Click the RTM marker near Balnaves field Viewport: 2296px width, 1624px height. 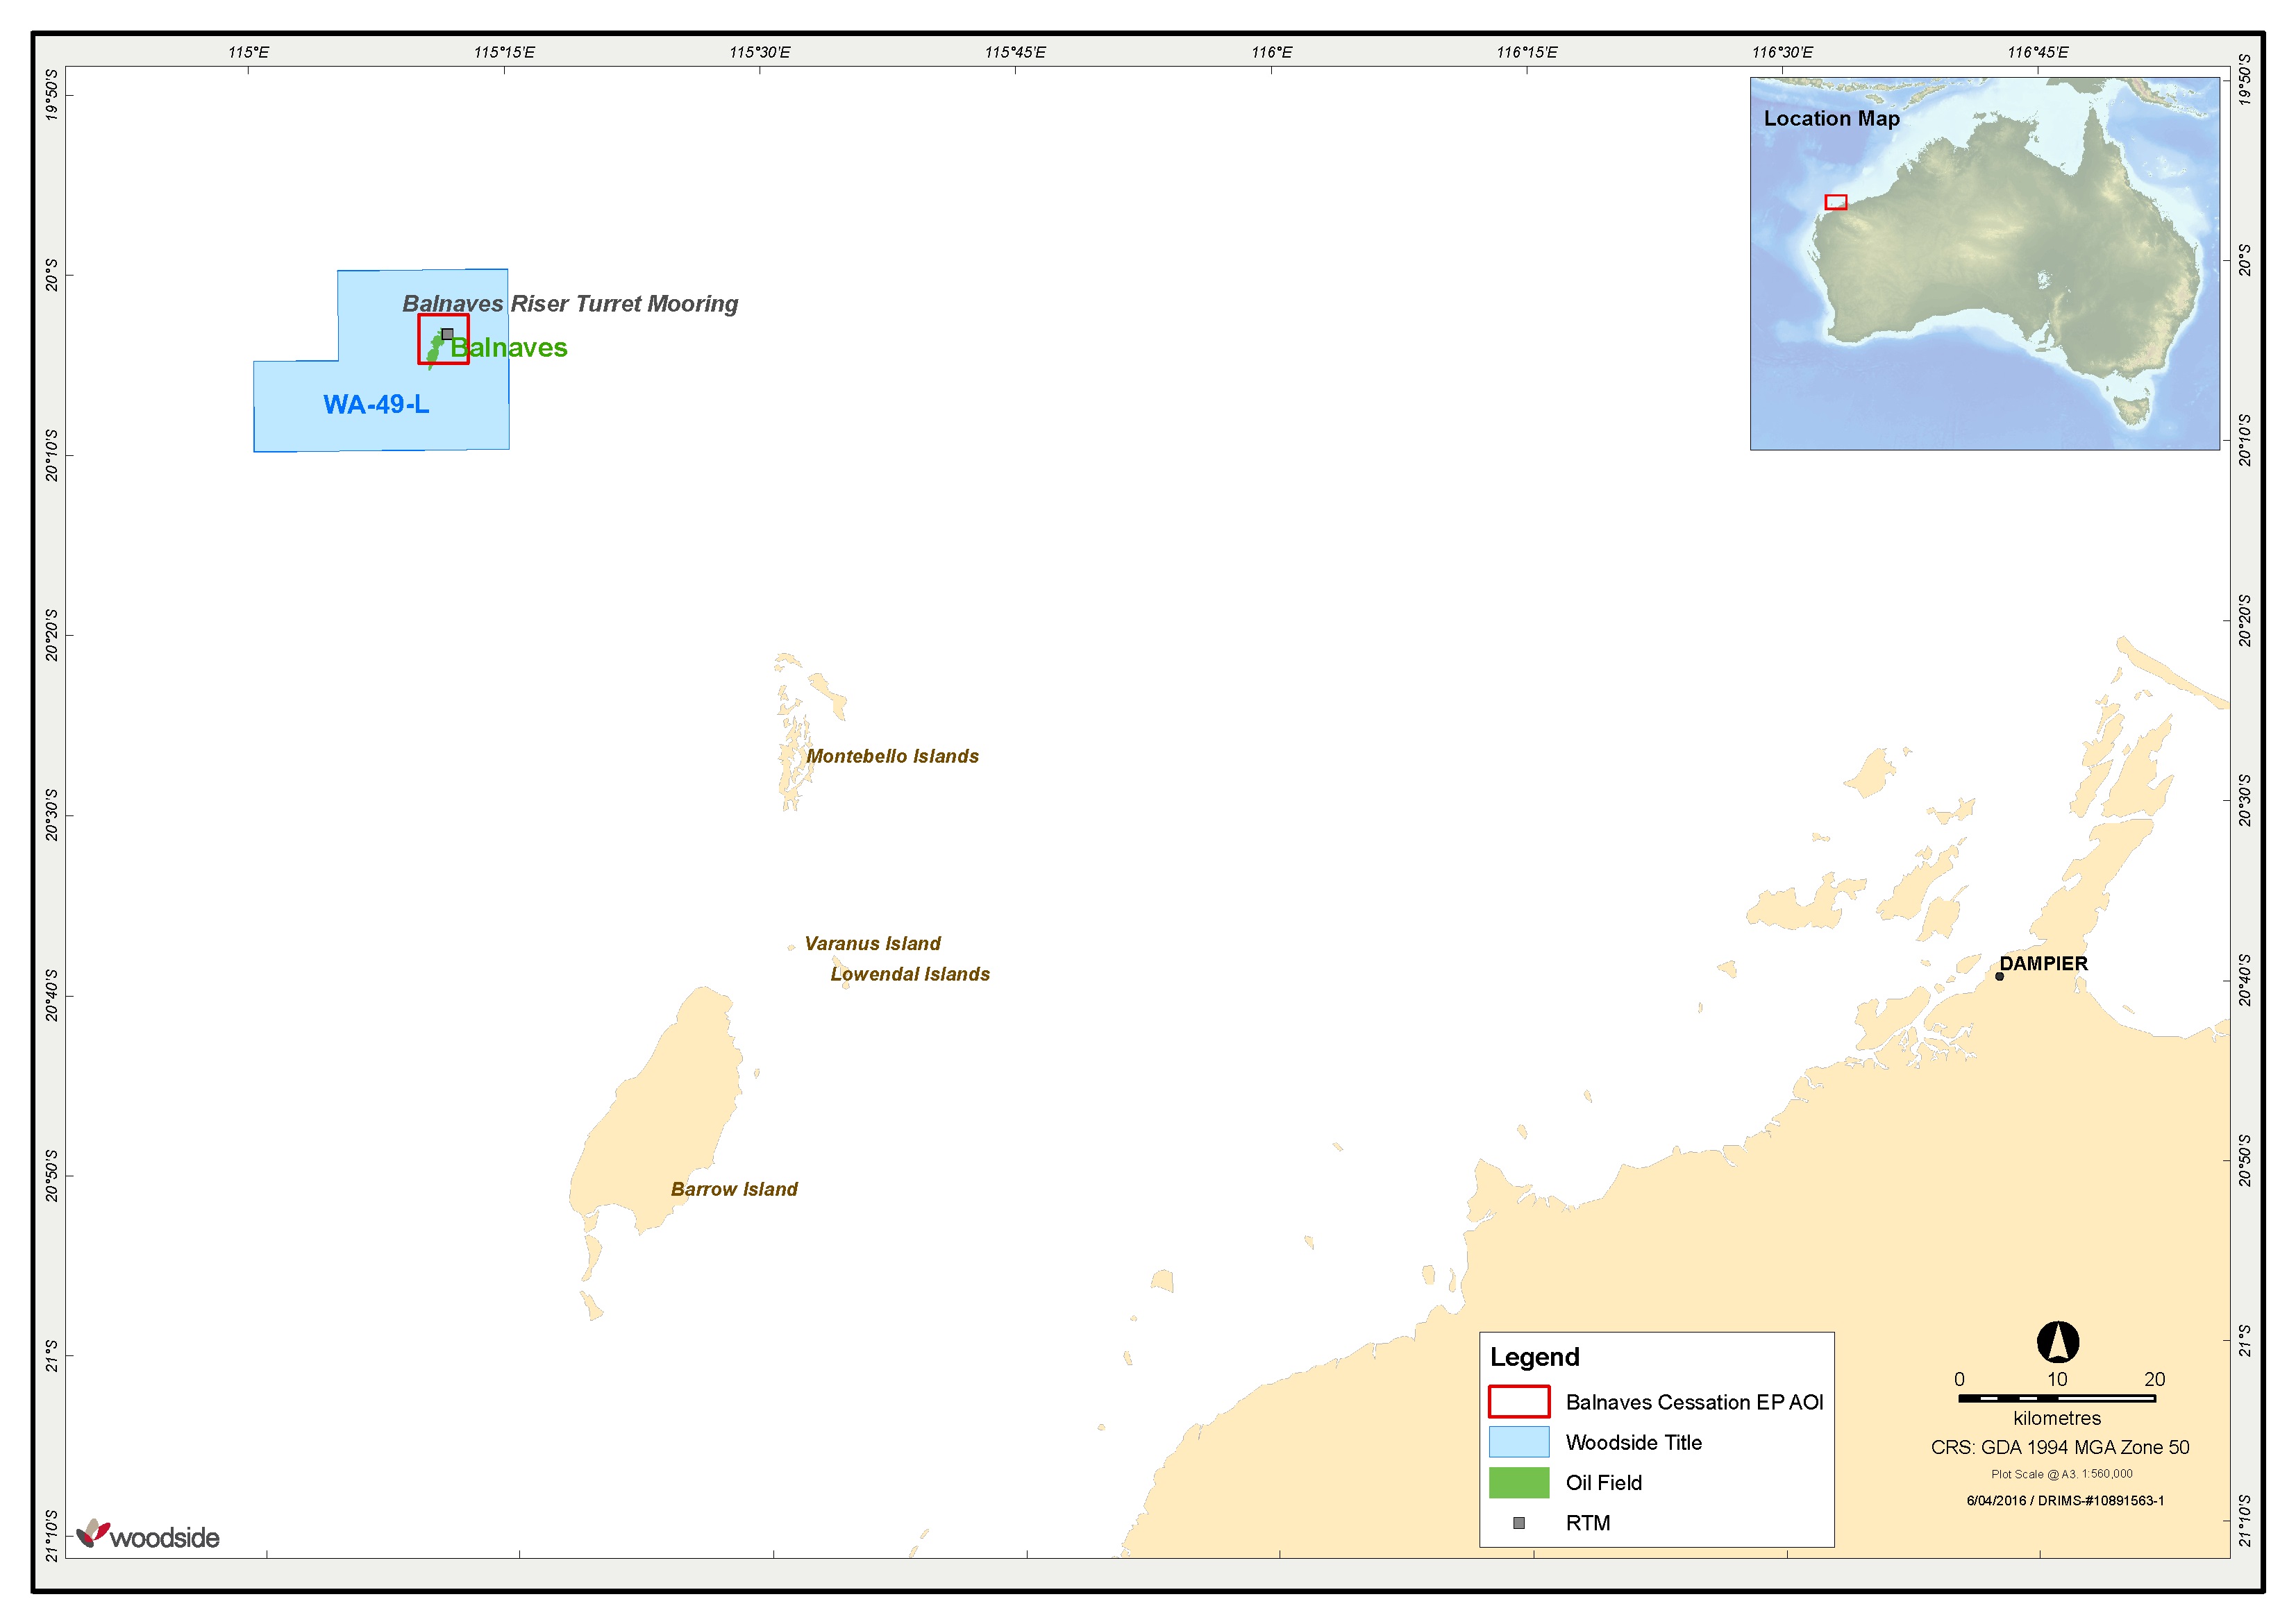(447, 334)
